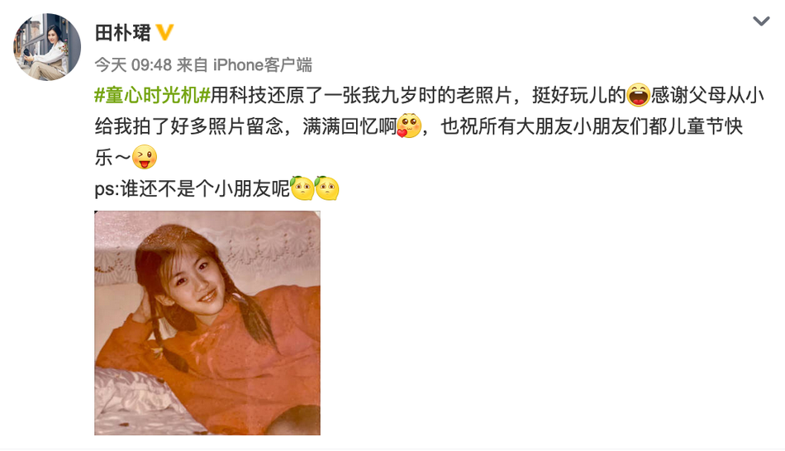The height and width of the screenshot is (451, 785).
Task: Click the second lemon face emoji
Action: coord(327,188)
